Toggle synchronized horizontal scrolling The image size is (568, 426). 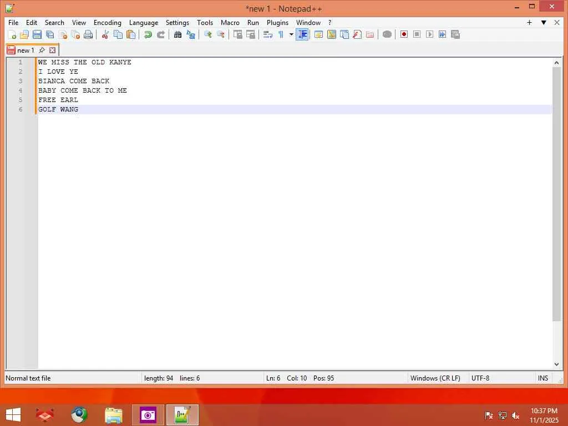[x=250, y=34]
